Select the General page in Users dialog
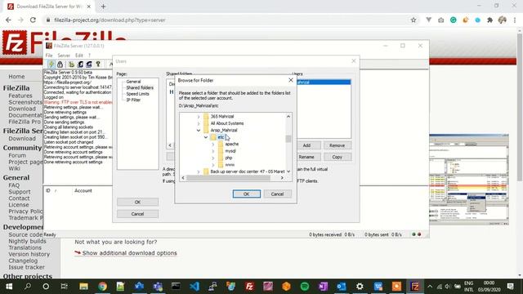The height and width of the screenshot is (294, 523). 133,82
